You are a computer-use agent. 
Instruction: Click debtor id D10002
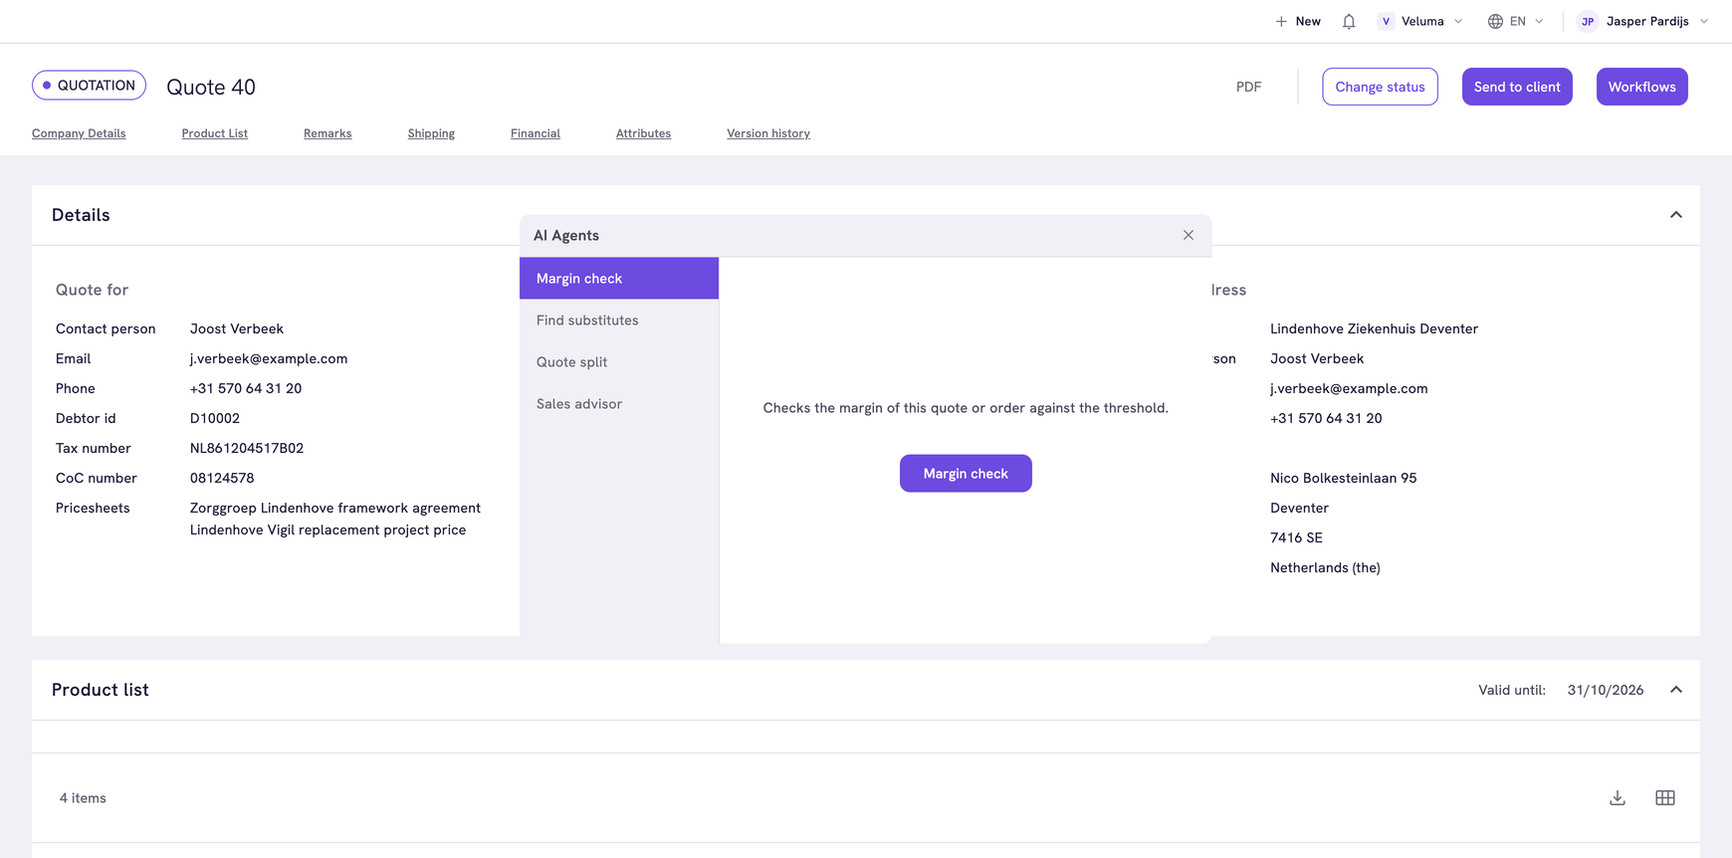[x=215, y=418]
